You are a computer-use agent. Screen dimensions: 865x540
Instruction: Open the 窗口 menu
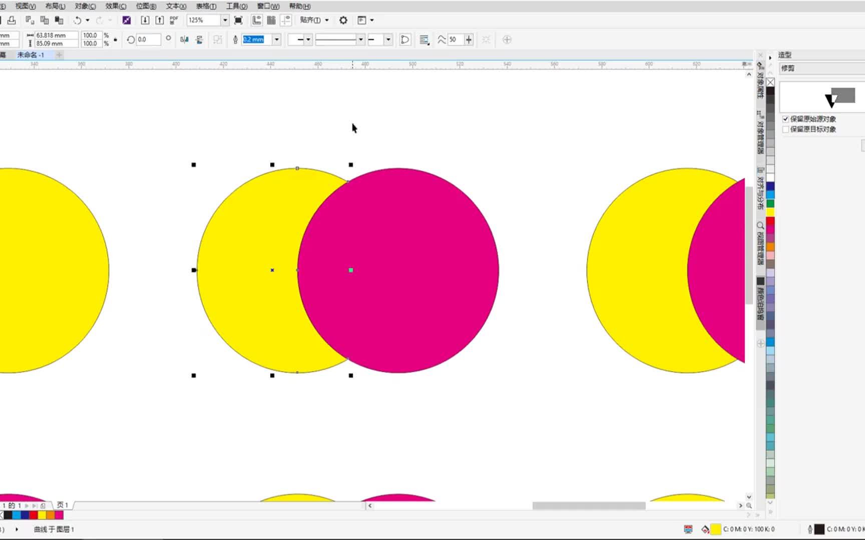268,6
